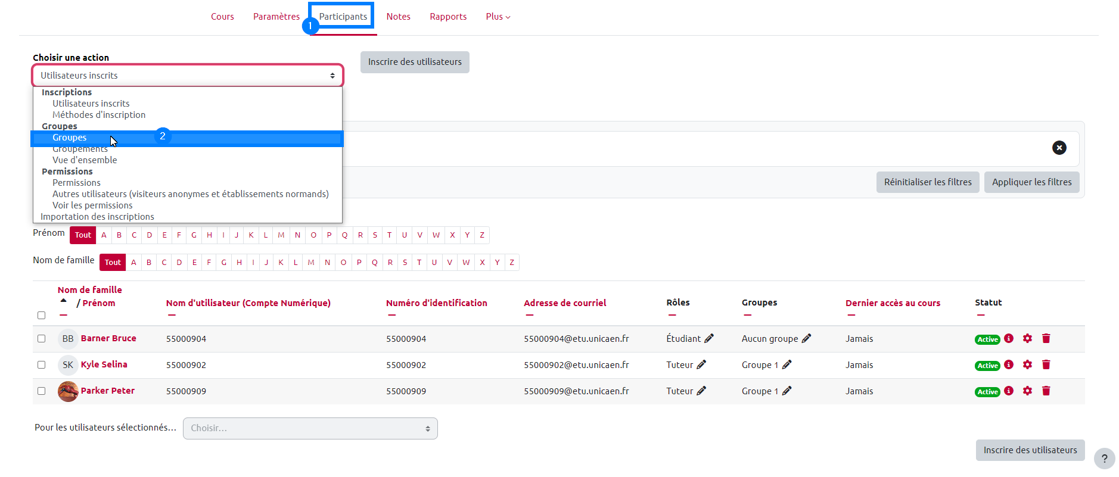
Task: Open Barner Bruce's profile link
Action: point(108,338)
